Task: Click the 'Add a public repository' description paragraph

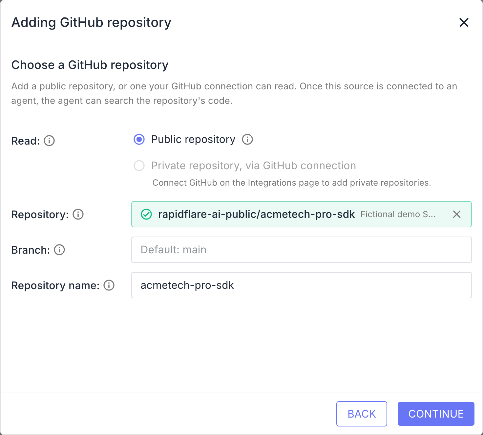Action: 234,93
